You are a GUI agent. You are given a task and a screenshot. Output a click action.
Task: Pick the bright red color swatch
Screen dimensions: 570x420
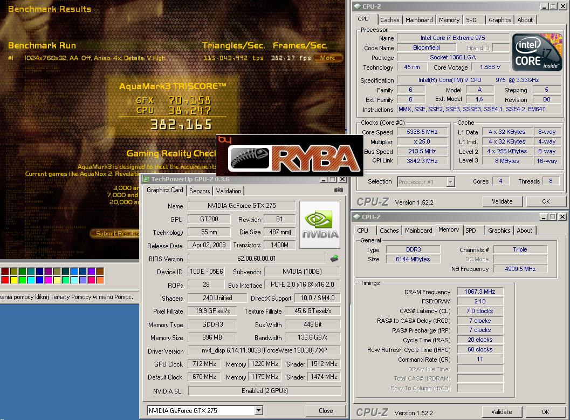[5, 280]
